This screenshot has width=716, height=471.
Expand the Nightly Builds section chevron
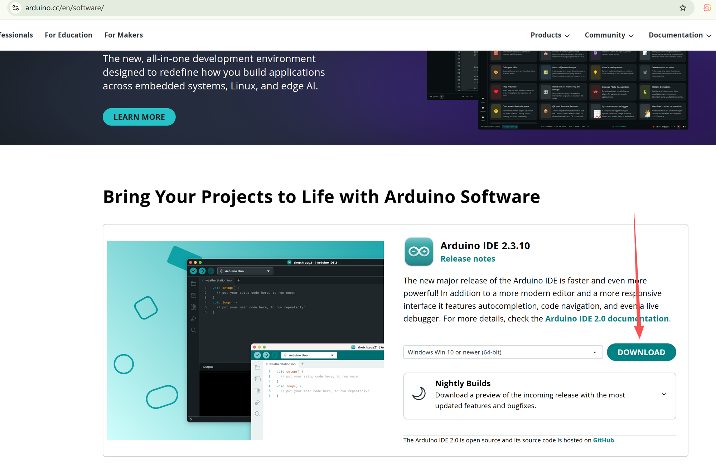(x=664, y=394)
